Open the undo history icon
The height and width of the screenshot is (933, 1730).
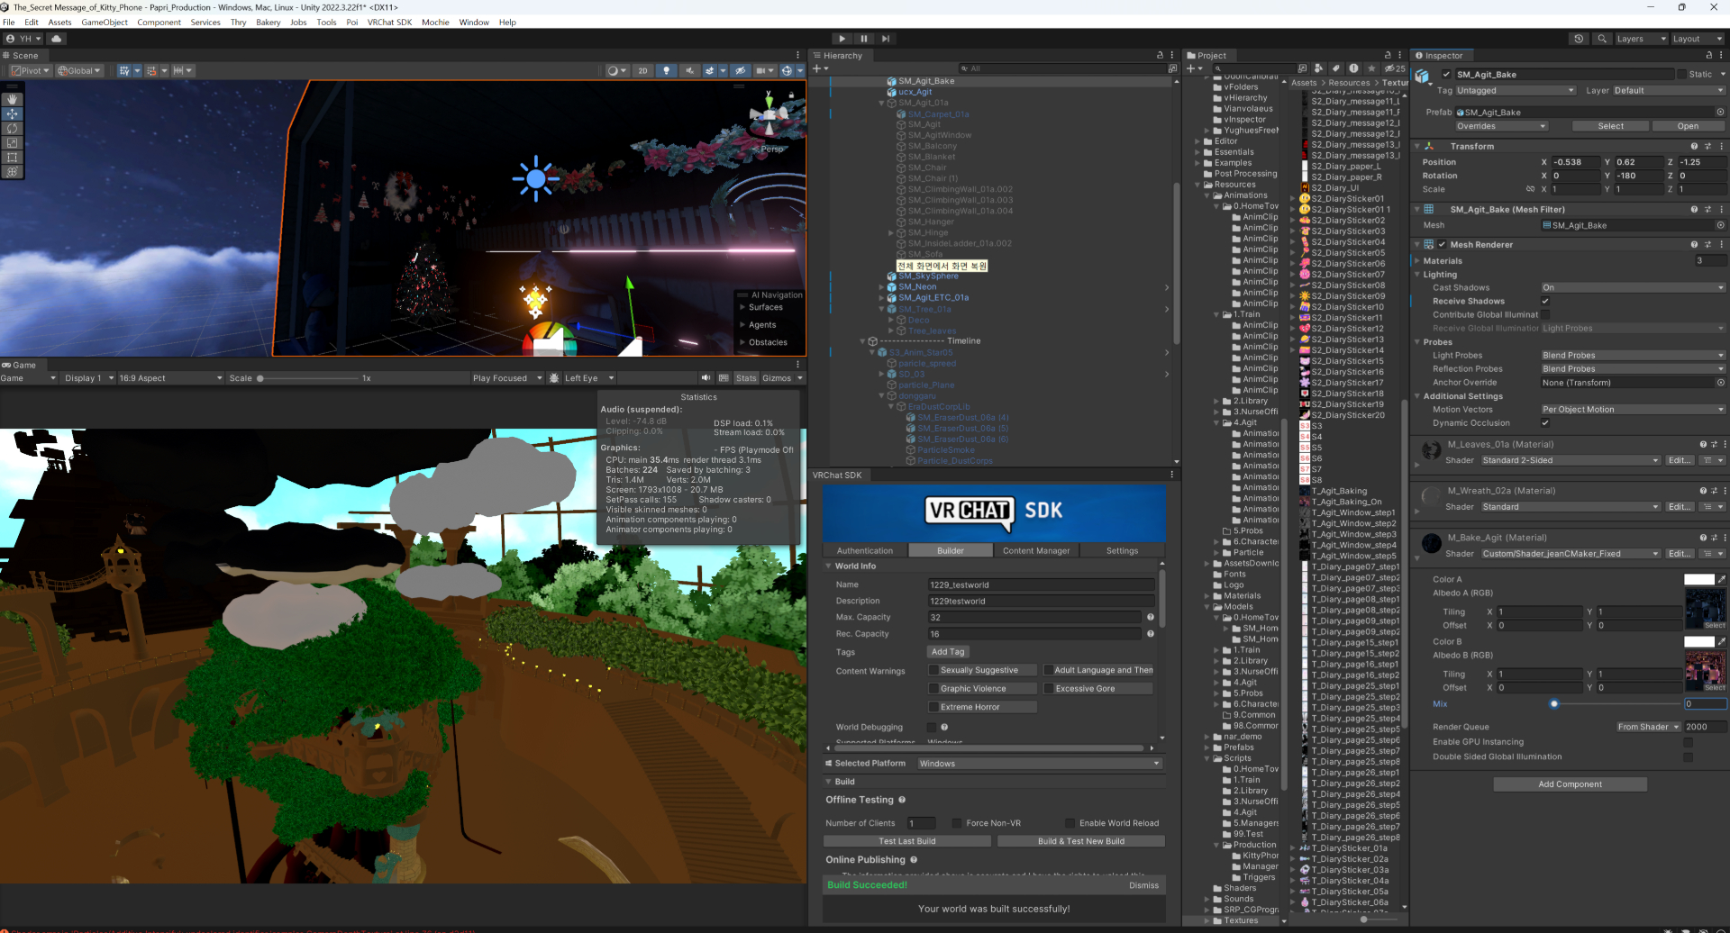coord(1578,39)
